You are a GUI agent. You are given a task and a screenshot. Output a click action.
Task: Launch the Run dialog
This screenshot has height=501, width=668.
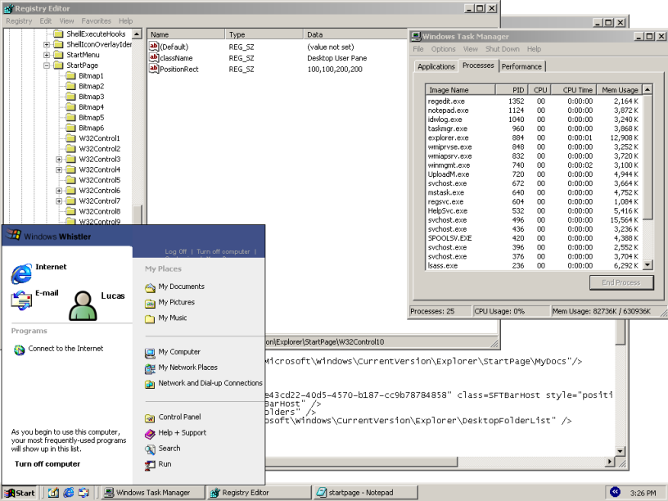(158, 464)
